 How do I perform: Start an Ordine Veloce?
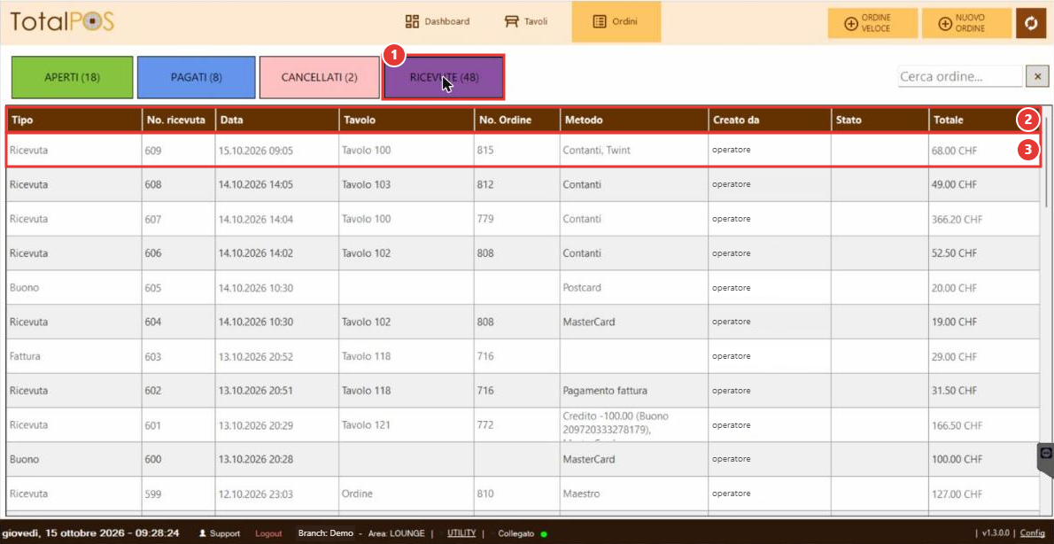click(872, 24)
